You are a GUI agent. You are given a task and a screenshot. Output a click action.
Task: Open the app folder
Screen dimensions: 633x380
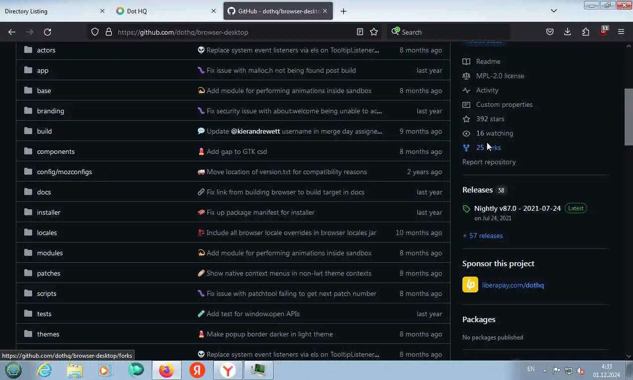point(43,70)
